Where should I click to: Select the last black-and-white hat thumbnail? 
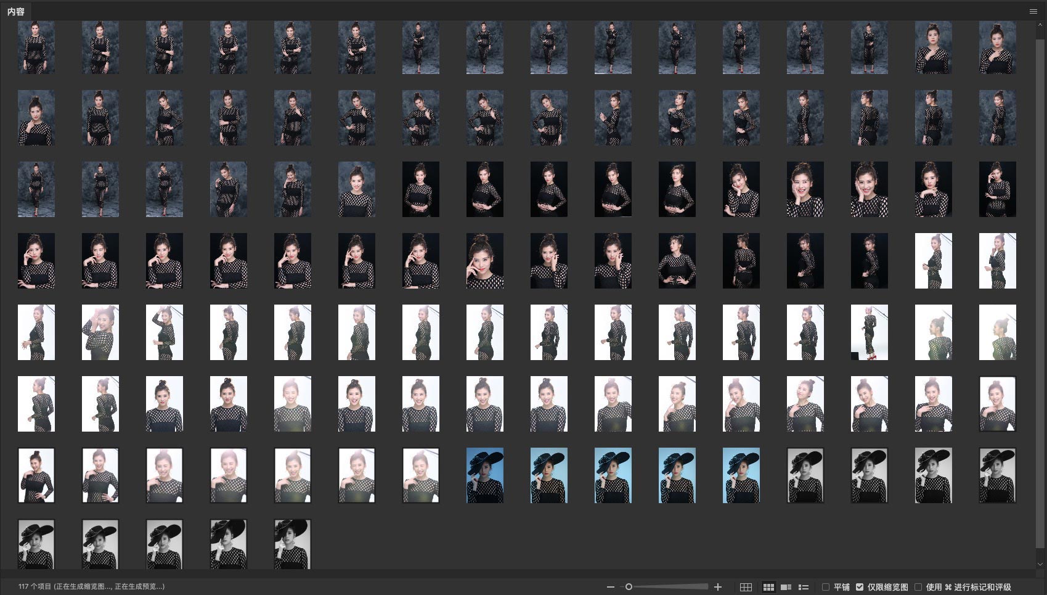(293, 544)
